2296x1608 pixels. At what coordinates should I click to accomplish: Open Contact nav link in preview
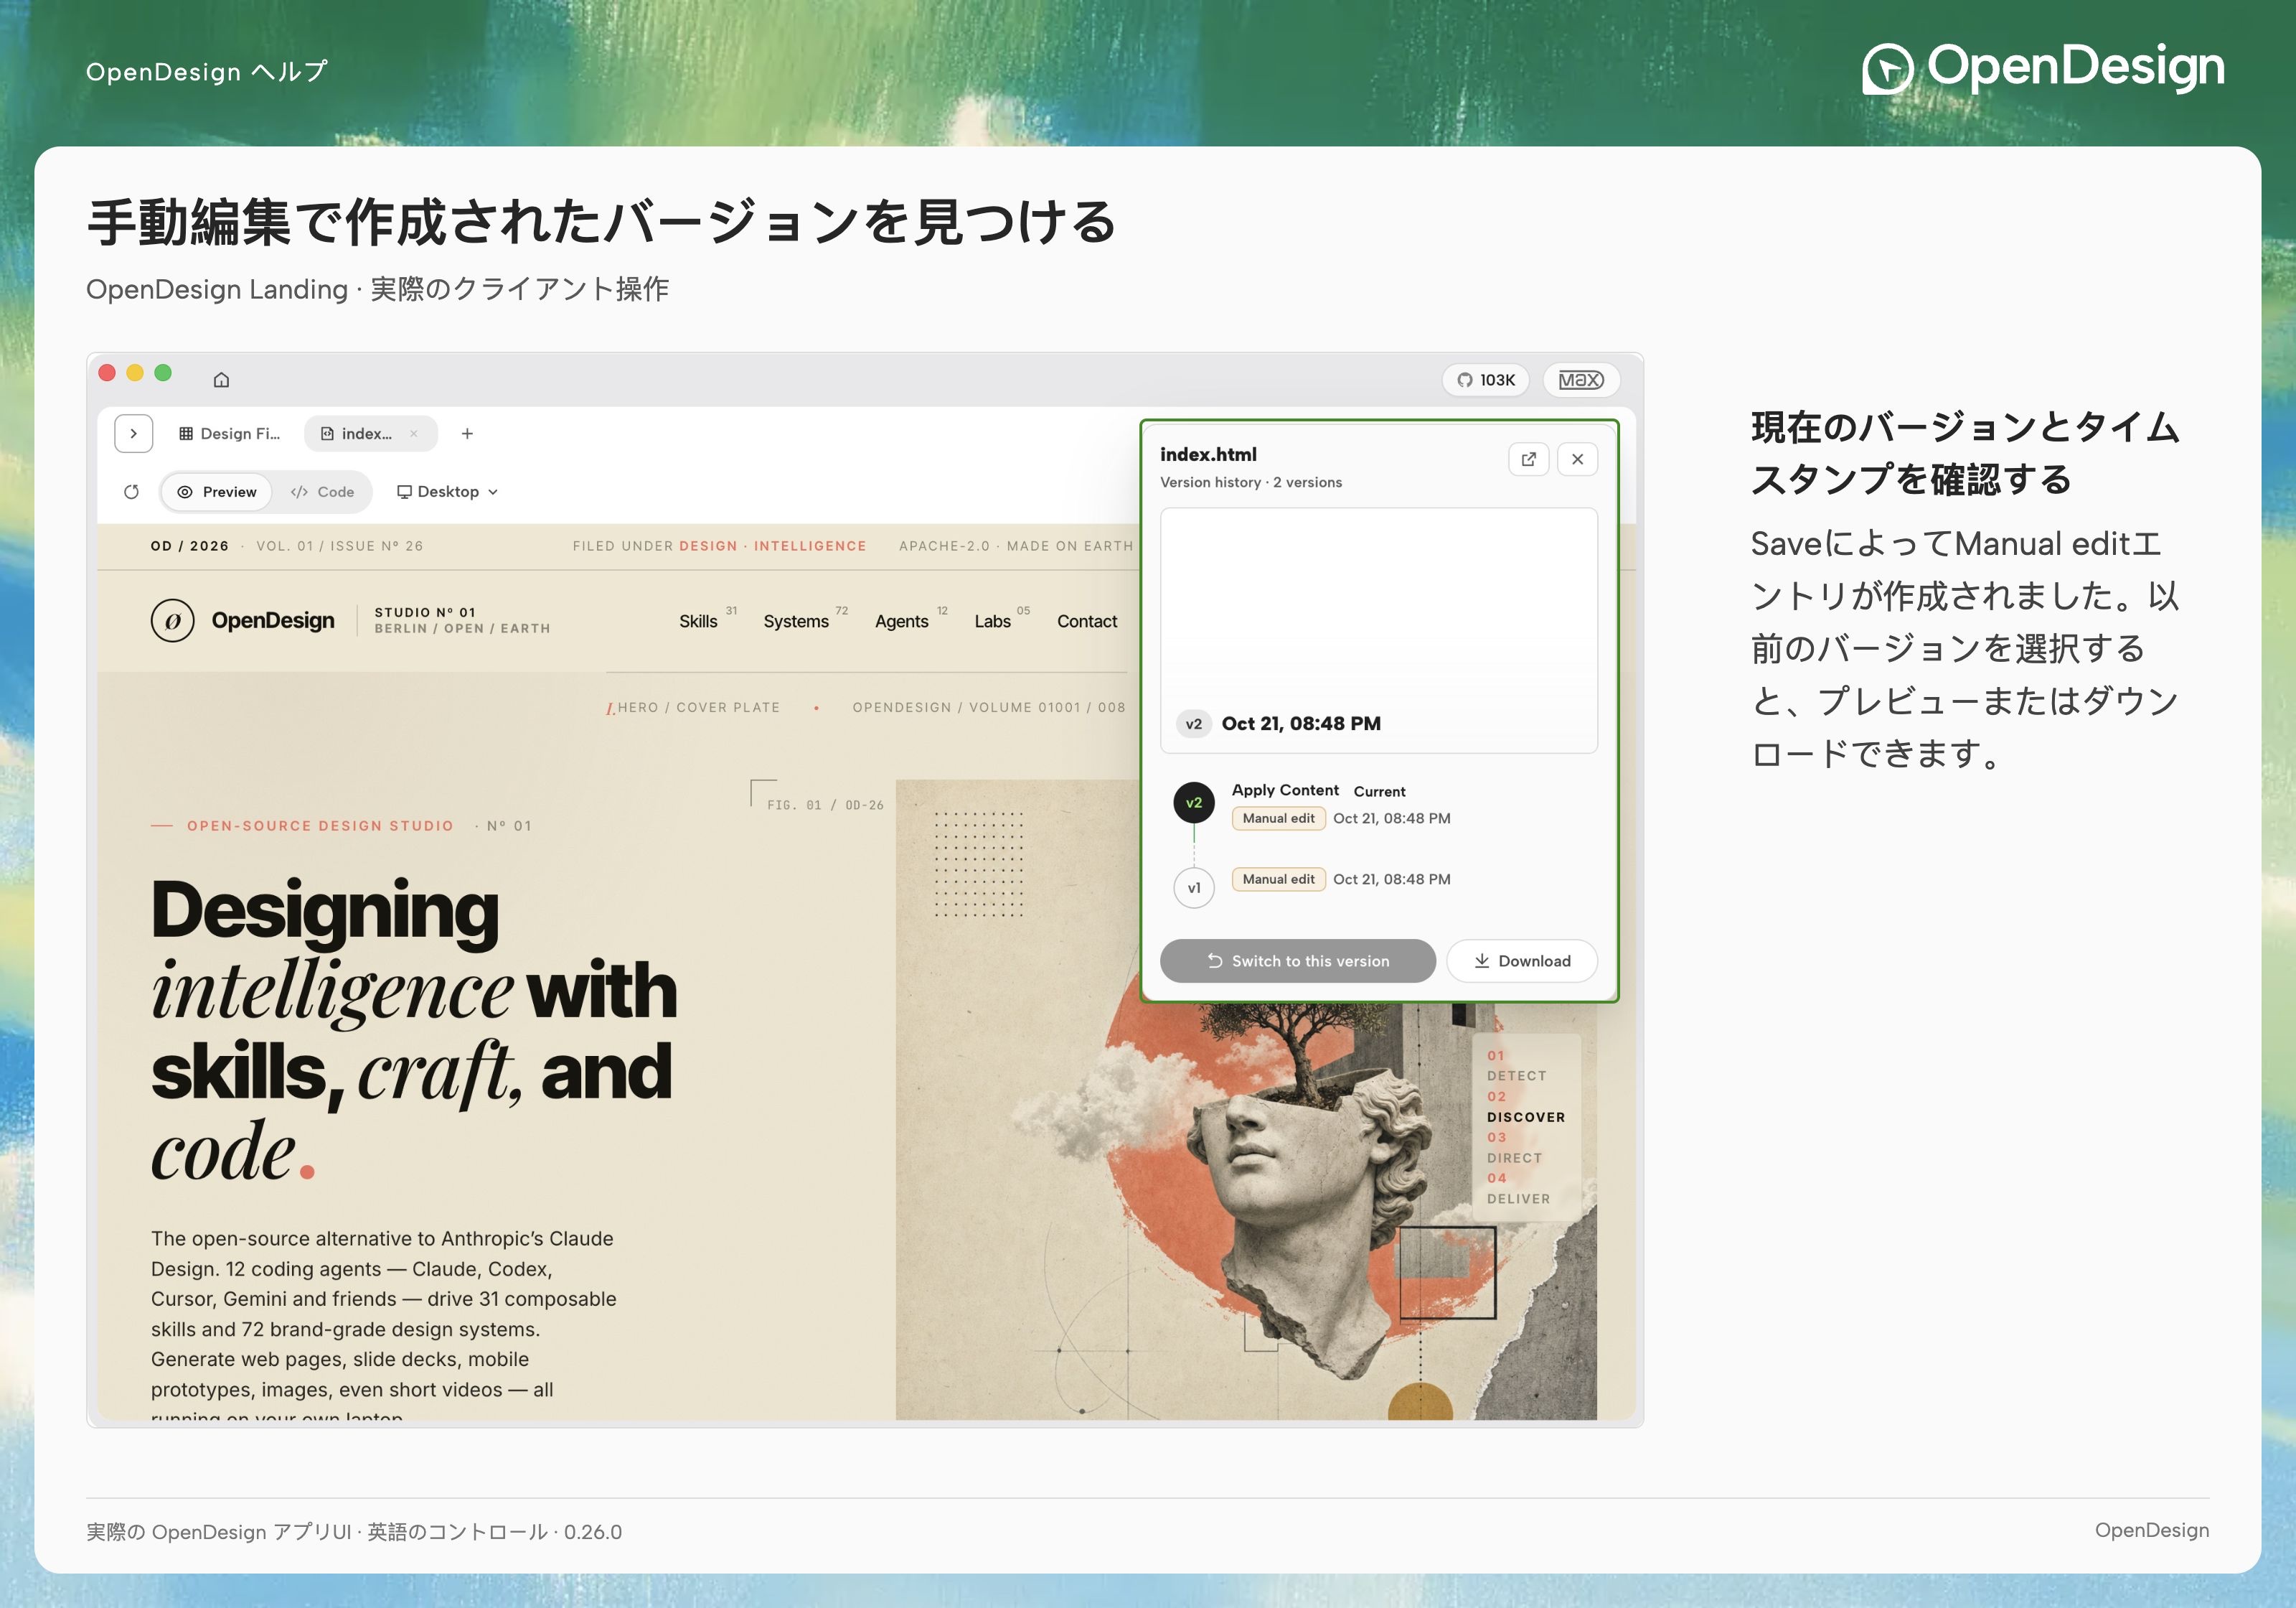(1087, 622)
